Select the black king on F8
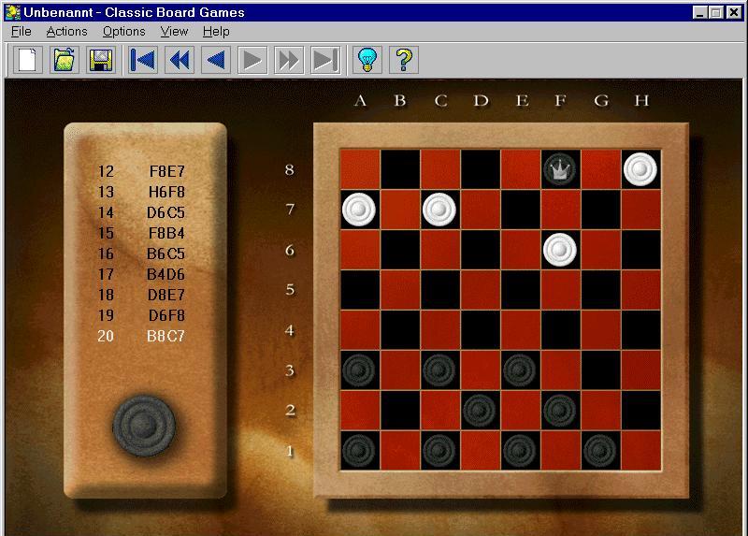This screenshot has width=748, height=536. click(x=560, y=169)
